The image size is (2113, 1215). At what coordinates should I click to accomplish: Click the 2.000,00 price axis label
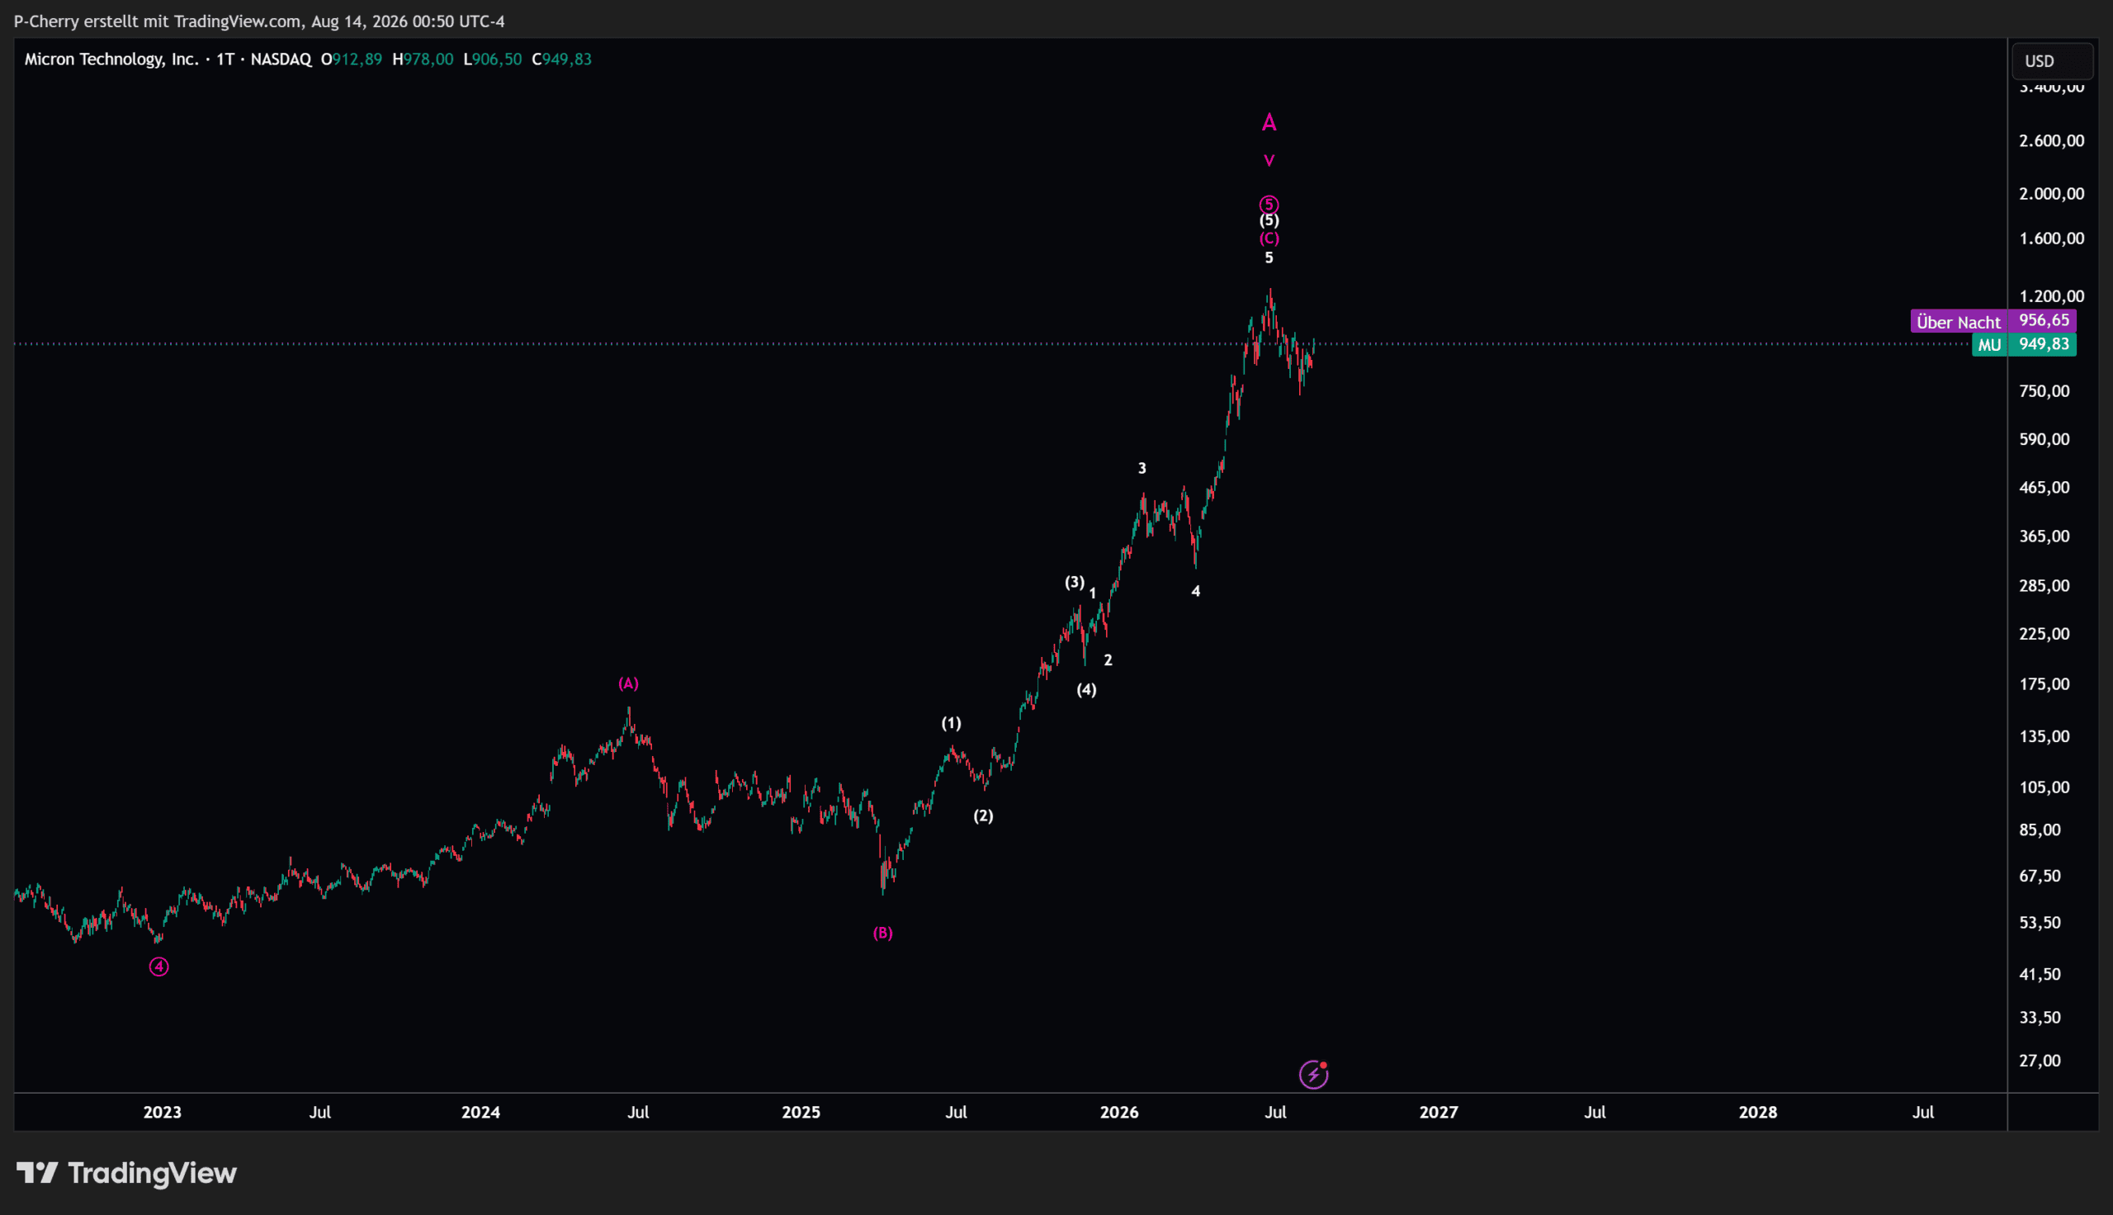[x=2051, y=194]
